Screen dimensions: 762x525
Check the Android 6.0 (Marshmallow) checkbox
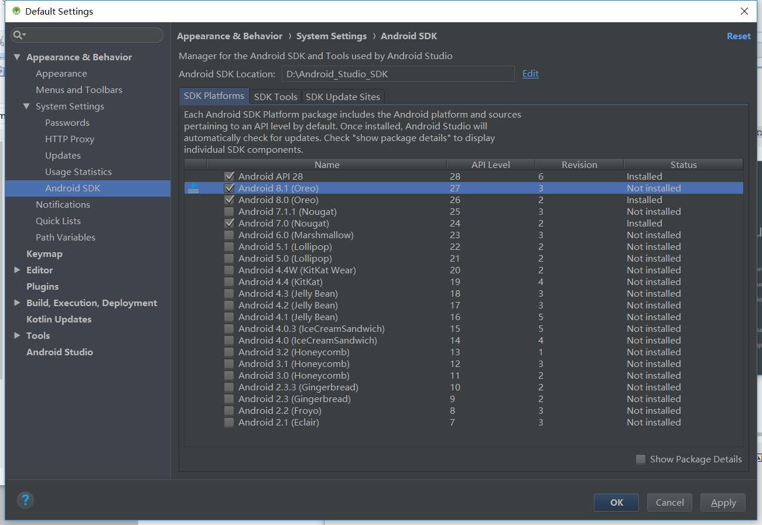(x=229, y=235)
